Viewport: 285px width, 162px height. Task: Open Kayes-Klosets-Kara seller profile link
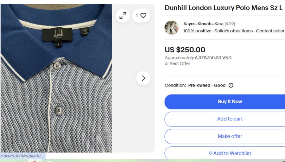click(x=203, y=24)
